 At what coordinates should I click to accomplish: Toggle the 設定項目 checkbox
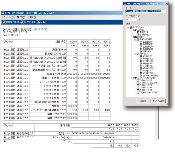[x=134, y=37]
